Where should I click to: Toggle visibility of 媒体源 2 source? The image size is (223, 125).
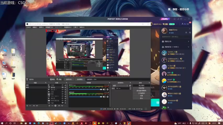[62, 89]
